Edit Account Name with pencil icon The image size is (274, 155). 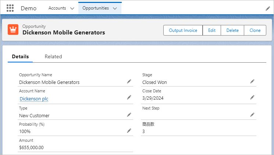pos(129,97)
